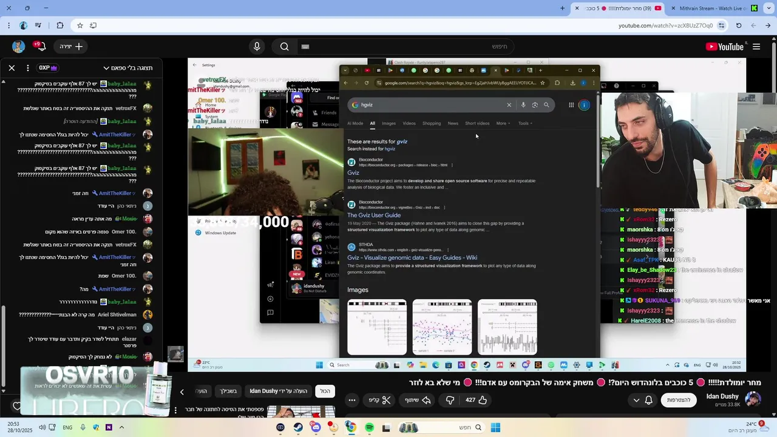Open live chat three-dot options menu
Image resolution: width=777 pixels, height=437 pixels.
point(28,68)
